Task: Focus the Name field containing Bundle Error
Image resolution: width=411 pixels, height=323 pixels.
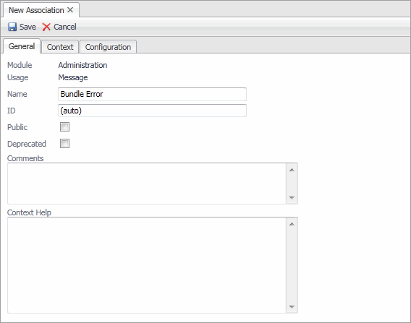Action: (x=152, y=94)
